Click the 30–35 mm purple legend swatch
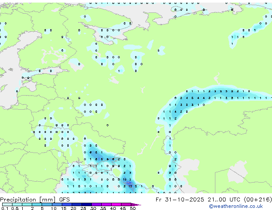This screenshot has width=272, height=210. pyautogui.click(x=97, y=204)
